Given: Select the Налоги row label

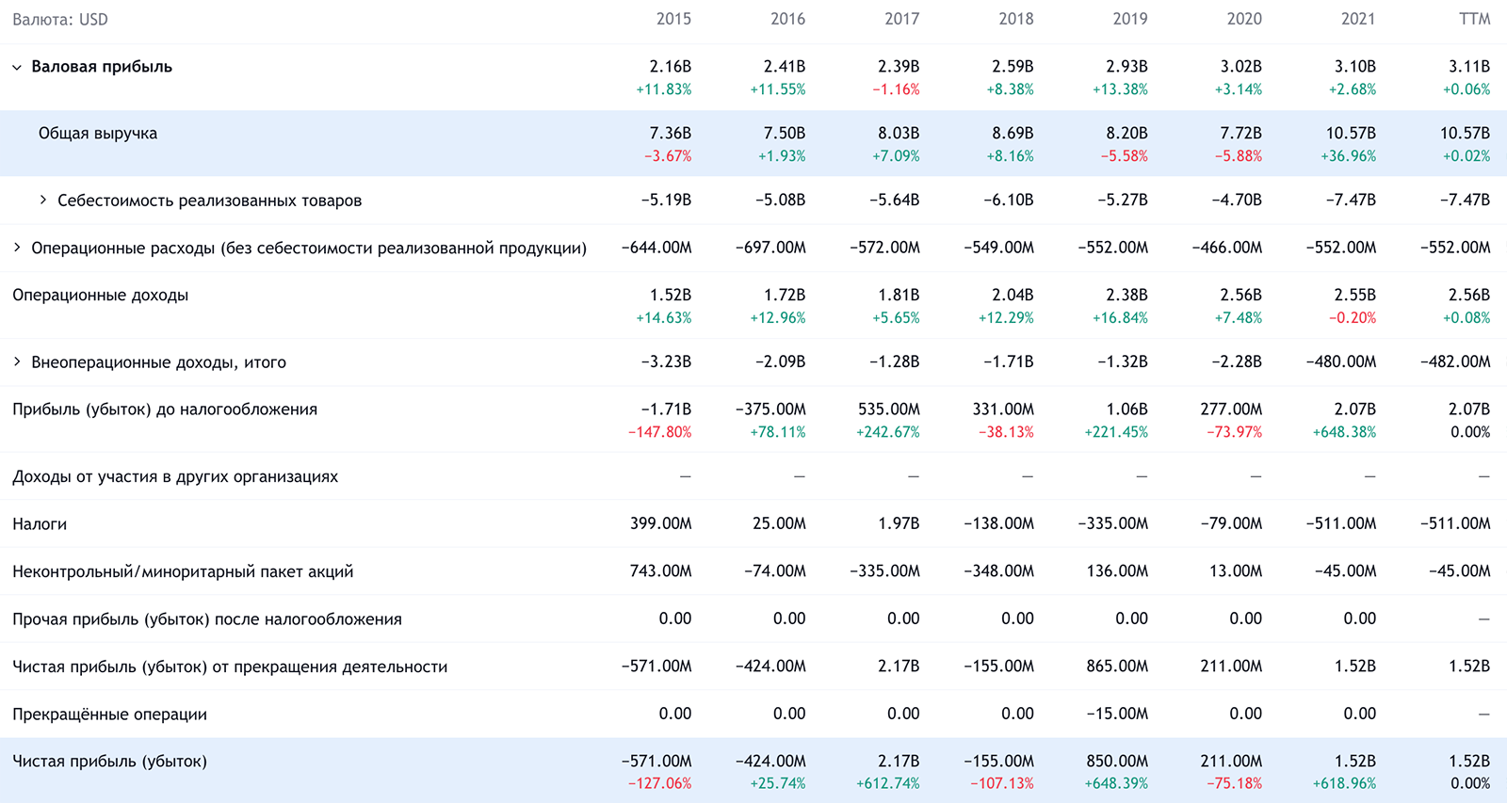Looking at the screenshot, I should pos(40,524).
